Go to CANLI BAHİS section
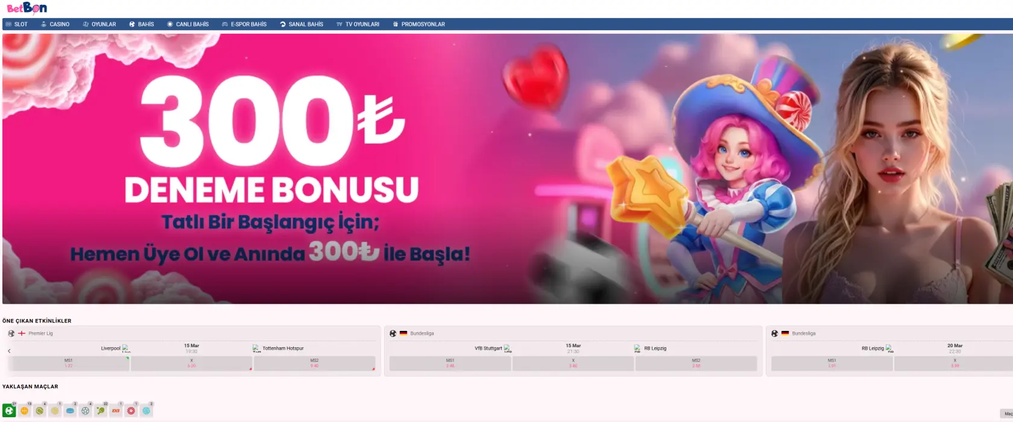The height and width of the screenshot is (422, 1013). coord(188,24)
